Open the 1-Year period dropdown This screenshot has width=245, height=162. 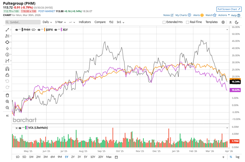[x=61, y=22]
